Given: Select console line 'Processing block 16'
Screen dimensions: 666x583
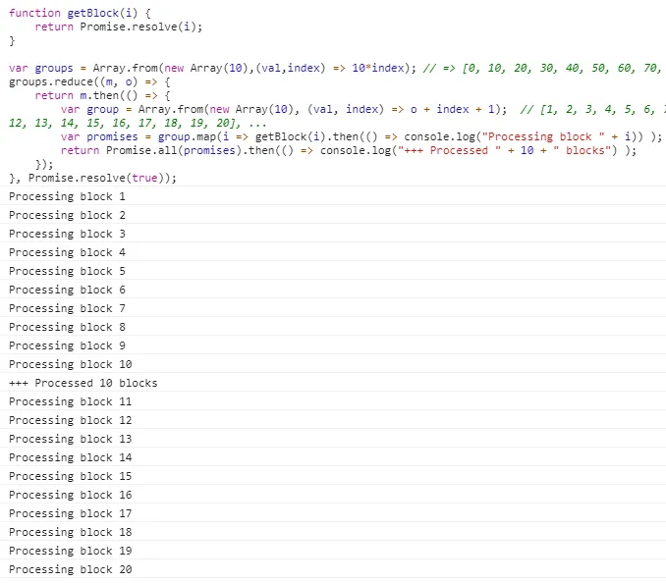Looking at the screenshot, I should [x=333, y=495].
